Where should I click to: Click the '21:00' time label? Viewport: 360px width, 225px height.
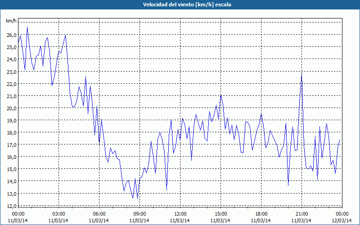(301, 214)
